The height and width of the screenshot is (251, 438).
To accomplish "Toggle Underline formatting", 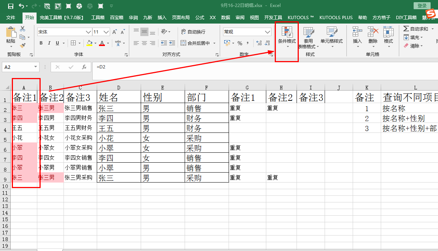I will (57, 43).
